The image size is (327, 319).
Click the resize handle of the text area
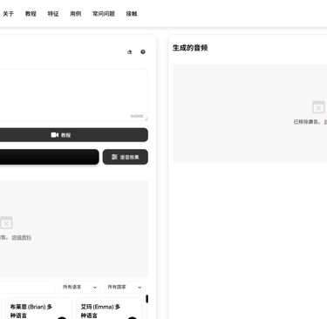(x=146, y=119)
